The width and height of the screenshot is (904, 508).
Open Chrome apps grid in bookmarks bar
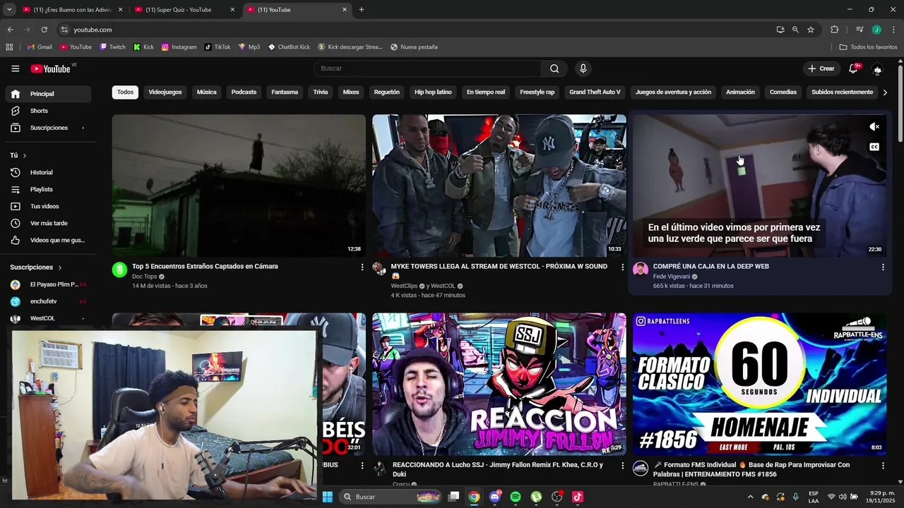click(x=9, y=47)
